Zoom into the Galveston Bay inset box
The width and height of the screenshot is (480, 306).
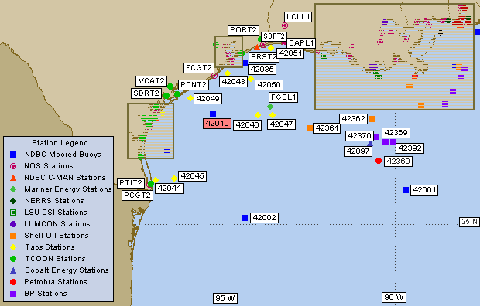point(228,52)
